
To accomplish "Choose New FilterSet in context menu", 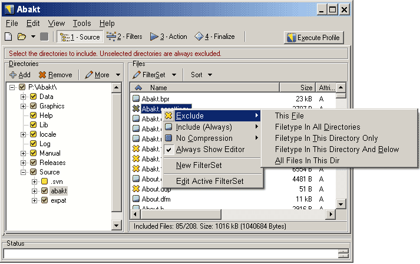I will click(x=212, y=166).
